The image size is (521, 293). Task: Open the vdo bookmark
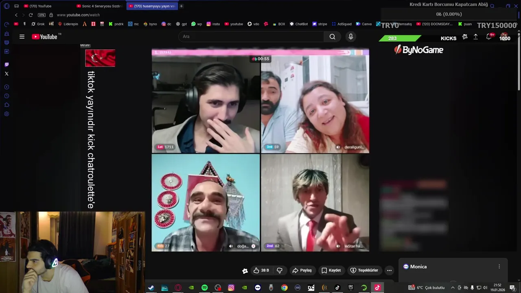pos(253,24)
